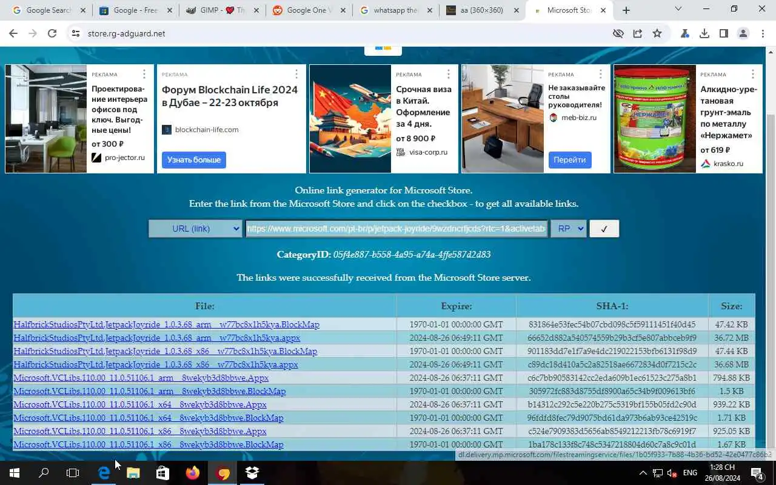This screenshot has height=485, width=776.
Task: Reload the page with refresh icon
Action: (x=52, y=34)
